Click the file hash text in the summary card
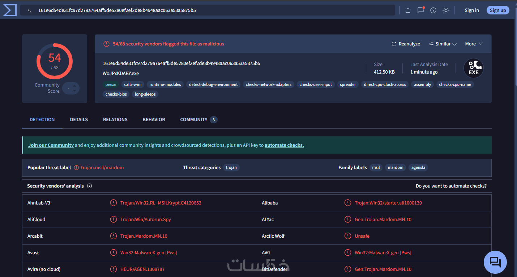The width and height of the screenshot is (517, 277). point(181,63)
